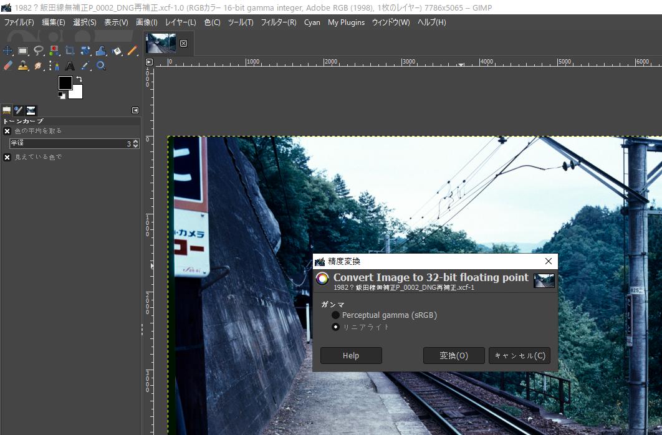
Task: Open the 画像(I) menu
Action: tap(146, 22)
